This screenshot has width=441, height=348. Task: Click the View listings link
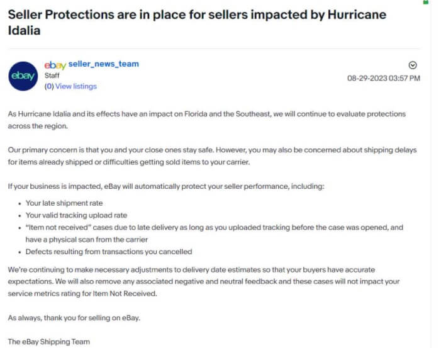(x=76, y=86)
